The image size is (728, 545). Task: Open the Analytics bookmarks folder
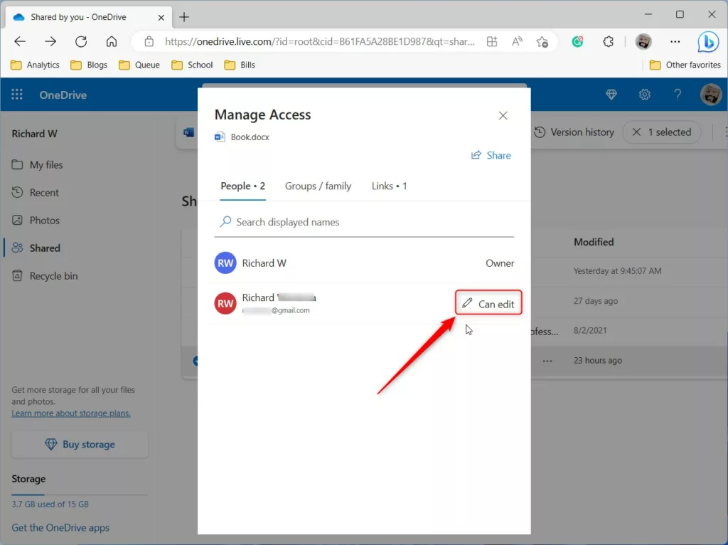[36, 65]
